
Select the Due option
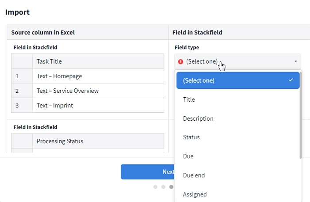(x=188, y=156)
